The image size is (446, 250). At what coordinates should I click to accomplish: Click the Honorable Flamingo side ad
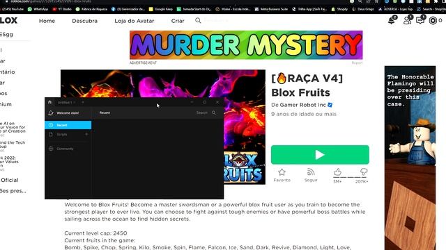tap(410, 158)
